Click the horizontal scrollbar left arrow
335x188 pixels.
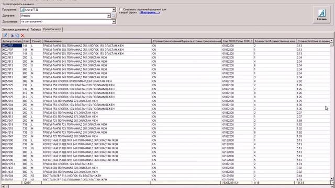tap(3, 186)
